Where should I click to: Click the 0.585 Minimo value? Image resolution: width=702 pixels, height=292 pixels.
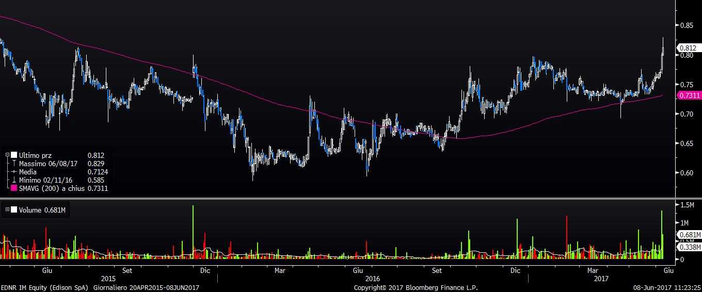coord(96,180)
